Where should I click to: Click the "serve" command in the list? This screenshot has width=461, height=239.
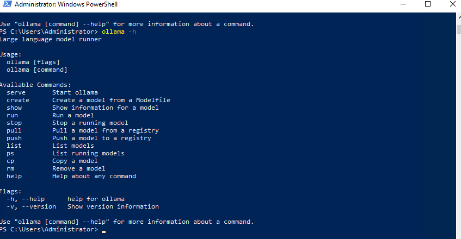(16, 93)
